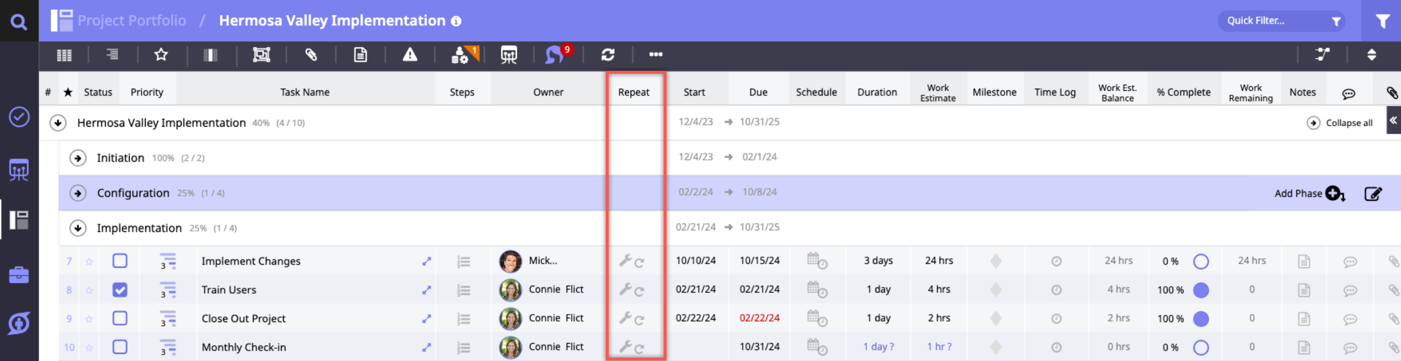The image size is (1401, 361).
Task: Click the attachment paperclip toolbar icon
Action: point(310,54)
